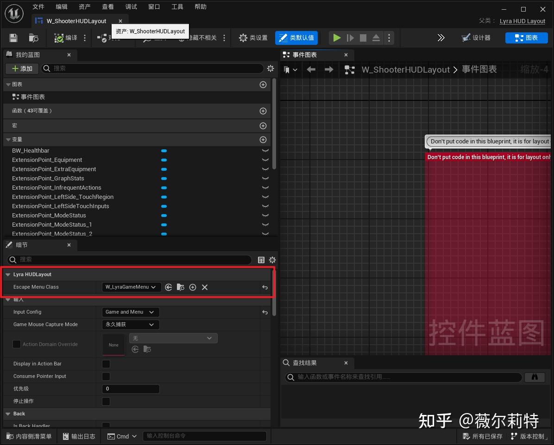Toggle the 停止操作 checkbox

click(106, 402)
